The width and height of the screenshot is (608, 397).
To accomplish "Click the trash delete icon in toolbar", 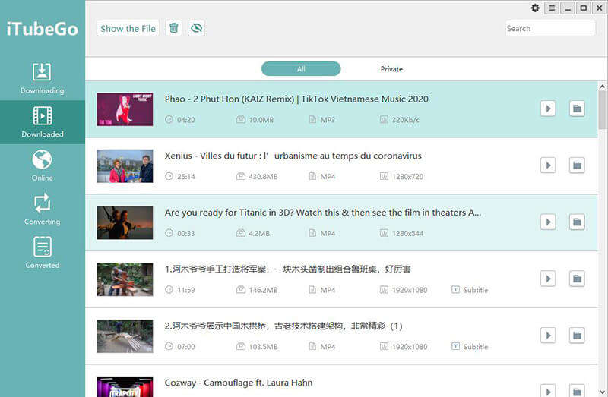I will [174, 28].
